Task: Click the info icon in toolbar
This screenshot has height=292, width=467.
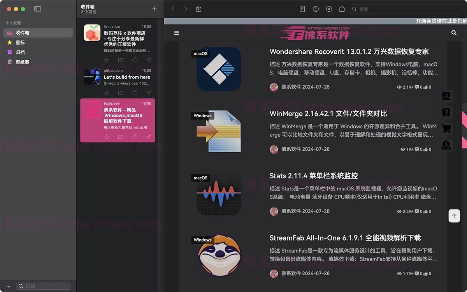Action: point(316,9)
